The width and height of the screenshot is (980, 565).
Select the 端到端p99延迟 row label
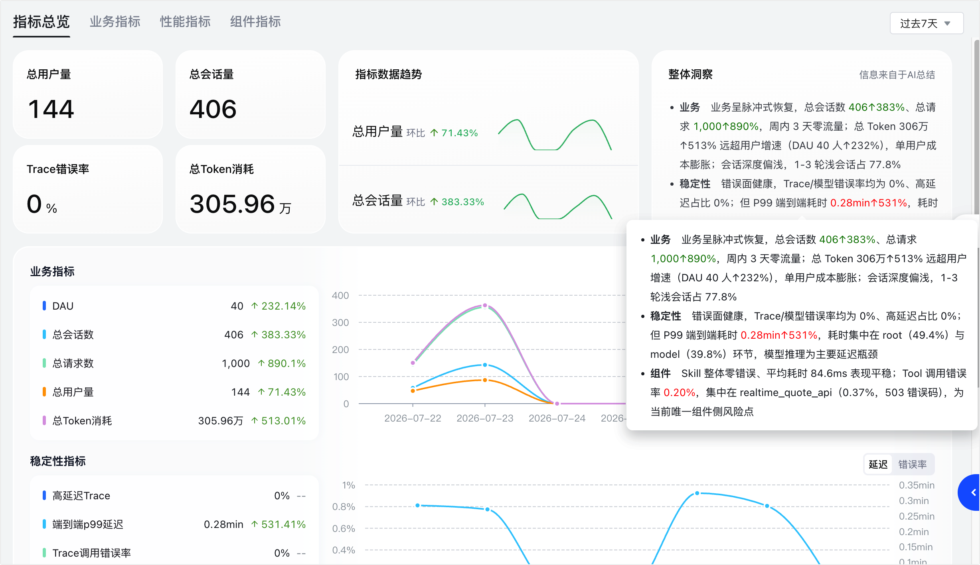click(88, 524)
